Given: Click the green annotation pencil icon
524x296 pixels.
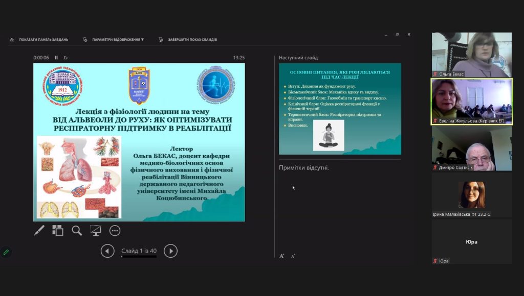Looking at the screenshot, I should coord(6,252).
